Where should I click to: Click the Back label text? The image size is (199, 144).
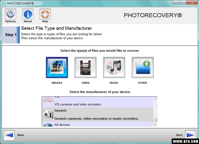point(21,135)
